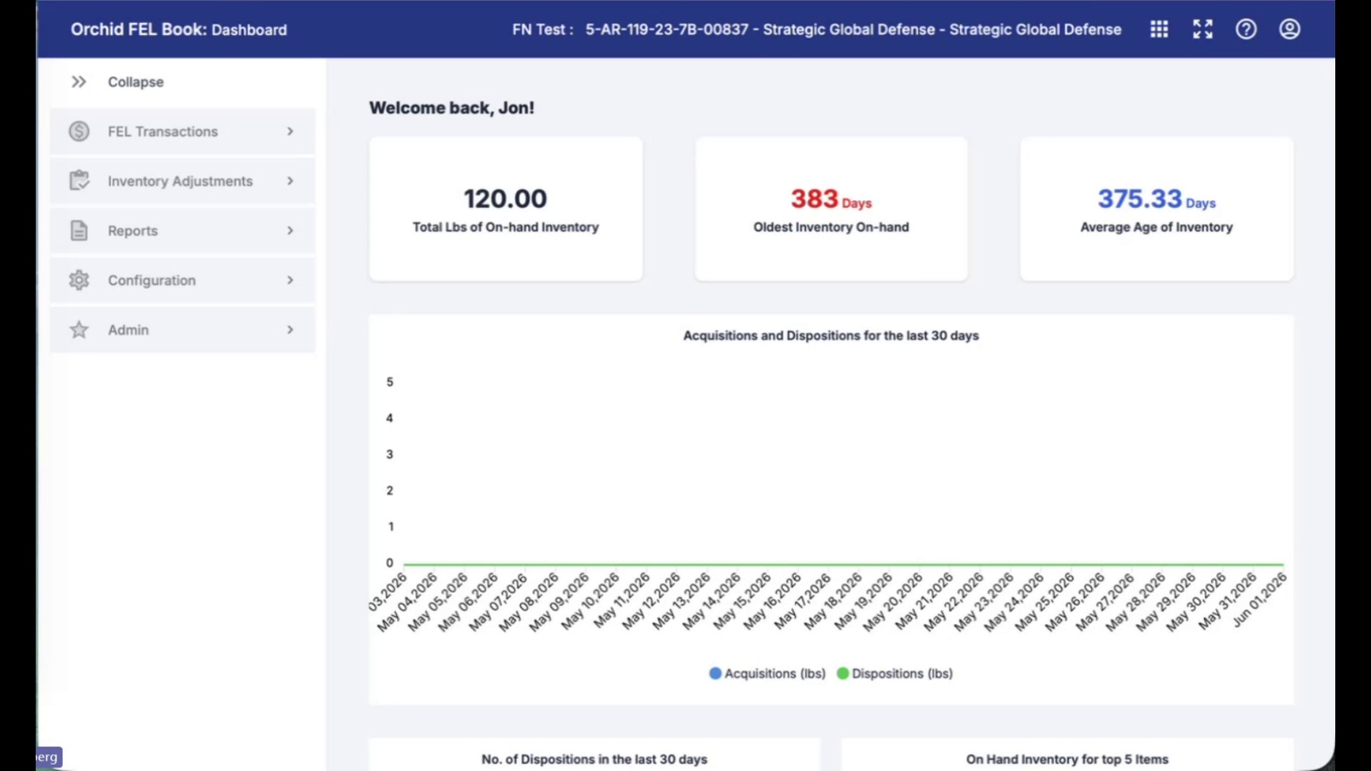The height and width of the screenshot is (771, 1371).
Task: Click the Oldest Inventory On-hand card
Action: click(831, 209)
